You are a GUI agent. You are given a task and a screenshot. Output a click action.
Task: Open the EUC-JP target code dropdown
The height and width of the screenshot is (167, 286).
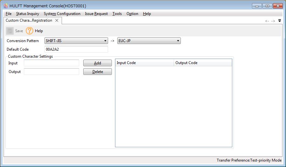149,40
